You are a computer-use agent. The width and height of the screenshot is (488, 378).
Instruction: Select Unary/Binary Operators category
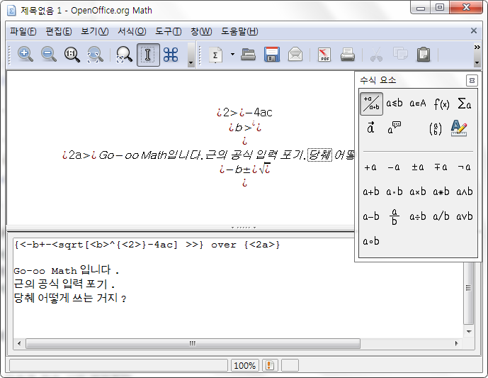coord(371,104)
